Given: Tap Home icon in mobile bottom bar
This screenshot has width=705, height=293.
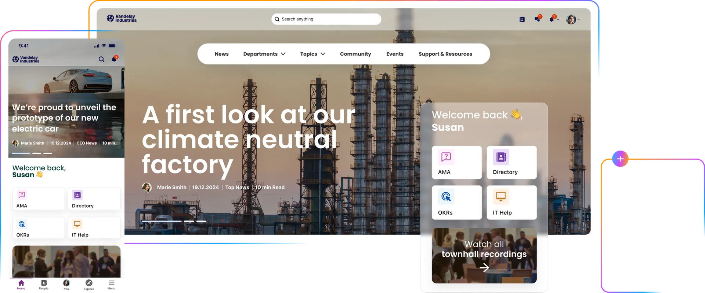Looking at the screenshot, I should [21, 285].
